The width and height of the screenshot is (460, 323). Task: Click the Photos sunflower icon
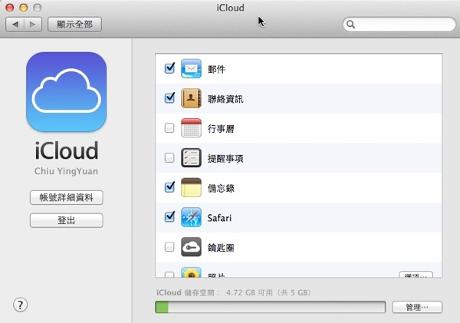(191, 272)
